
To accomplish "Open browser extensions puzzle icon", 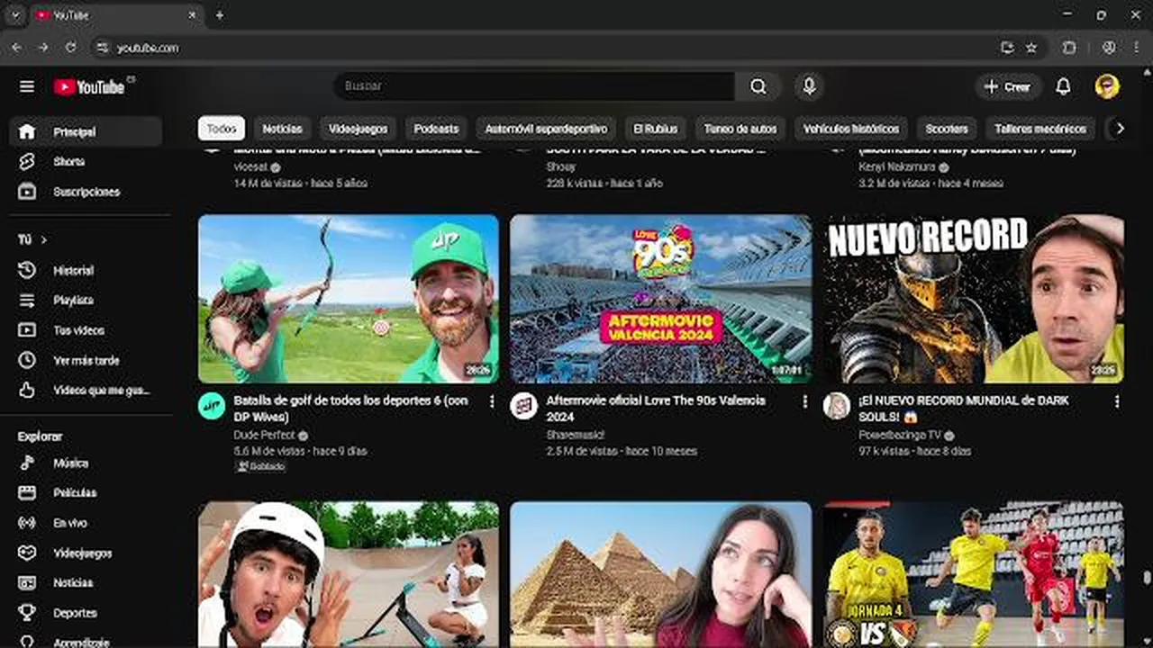I will [x=1069, y=48].
